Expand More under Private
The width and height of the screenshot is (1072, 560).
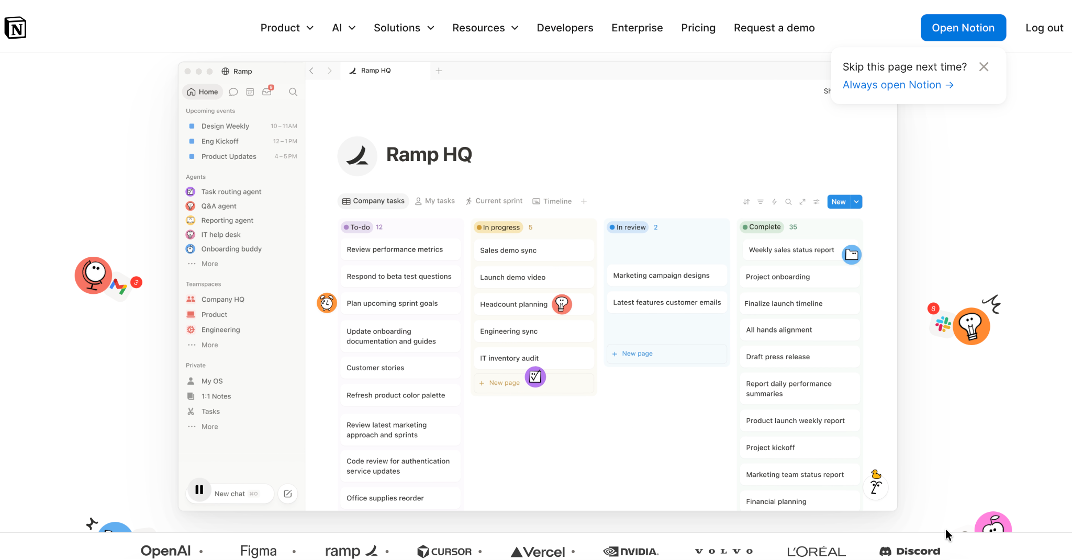click(203, 427)
